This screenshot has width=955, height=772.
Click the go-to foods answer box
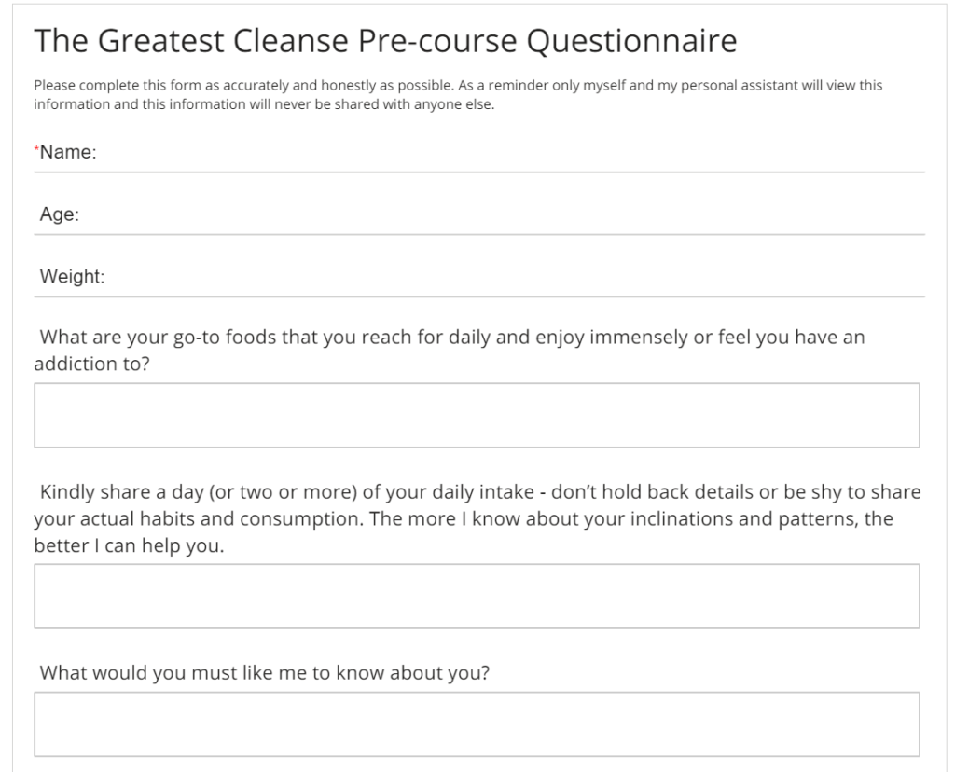tap(477, 415)
